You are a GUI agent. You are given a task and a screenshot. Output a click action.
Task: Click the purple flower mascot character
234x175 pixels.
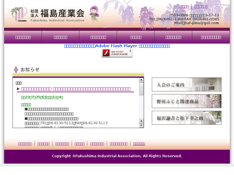click(x=94, y=14)
